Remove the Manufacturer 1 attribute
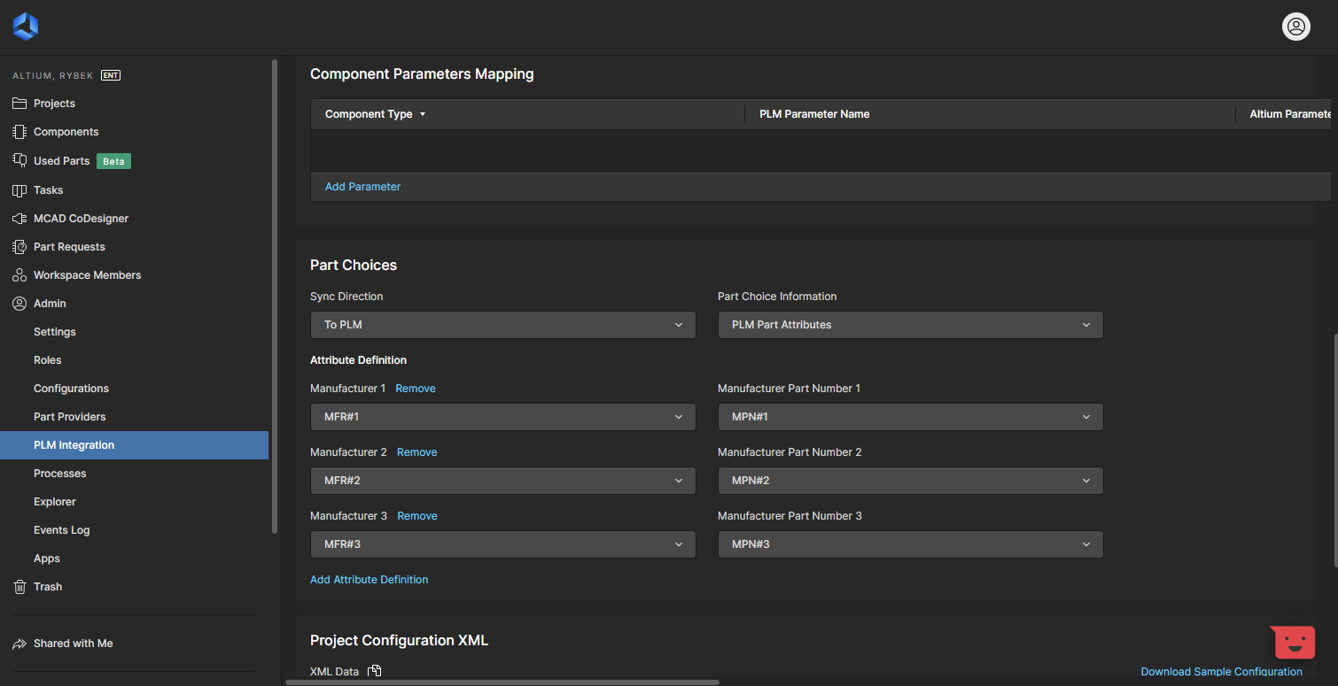Image resolution: width=1338 pixels, height=686 pixels. coord(416,389)
